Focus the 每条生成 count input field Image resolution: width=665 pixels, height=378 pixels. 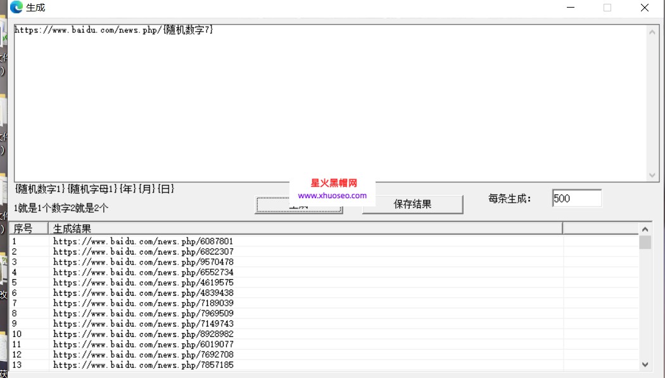tap(577, 198)
